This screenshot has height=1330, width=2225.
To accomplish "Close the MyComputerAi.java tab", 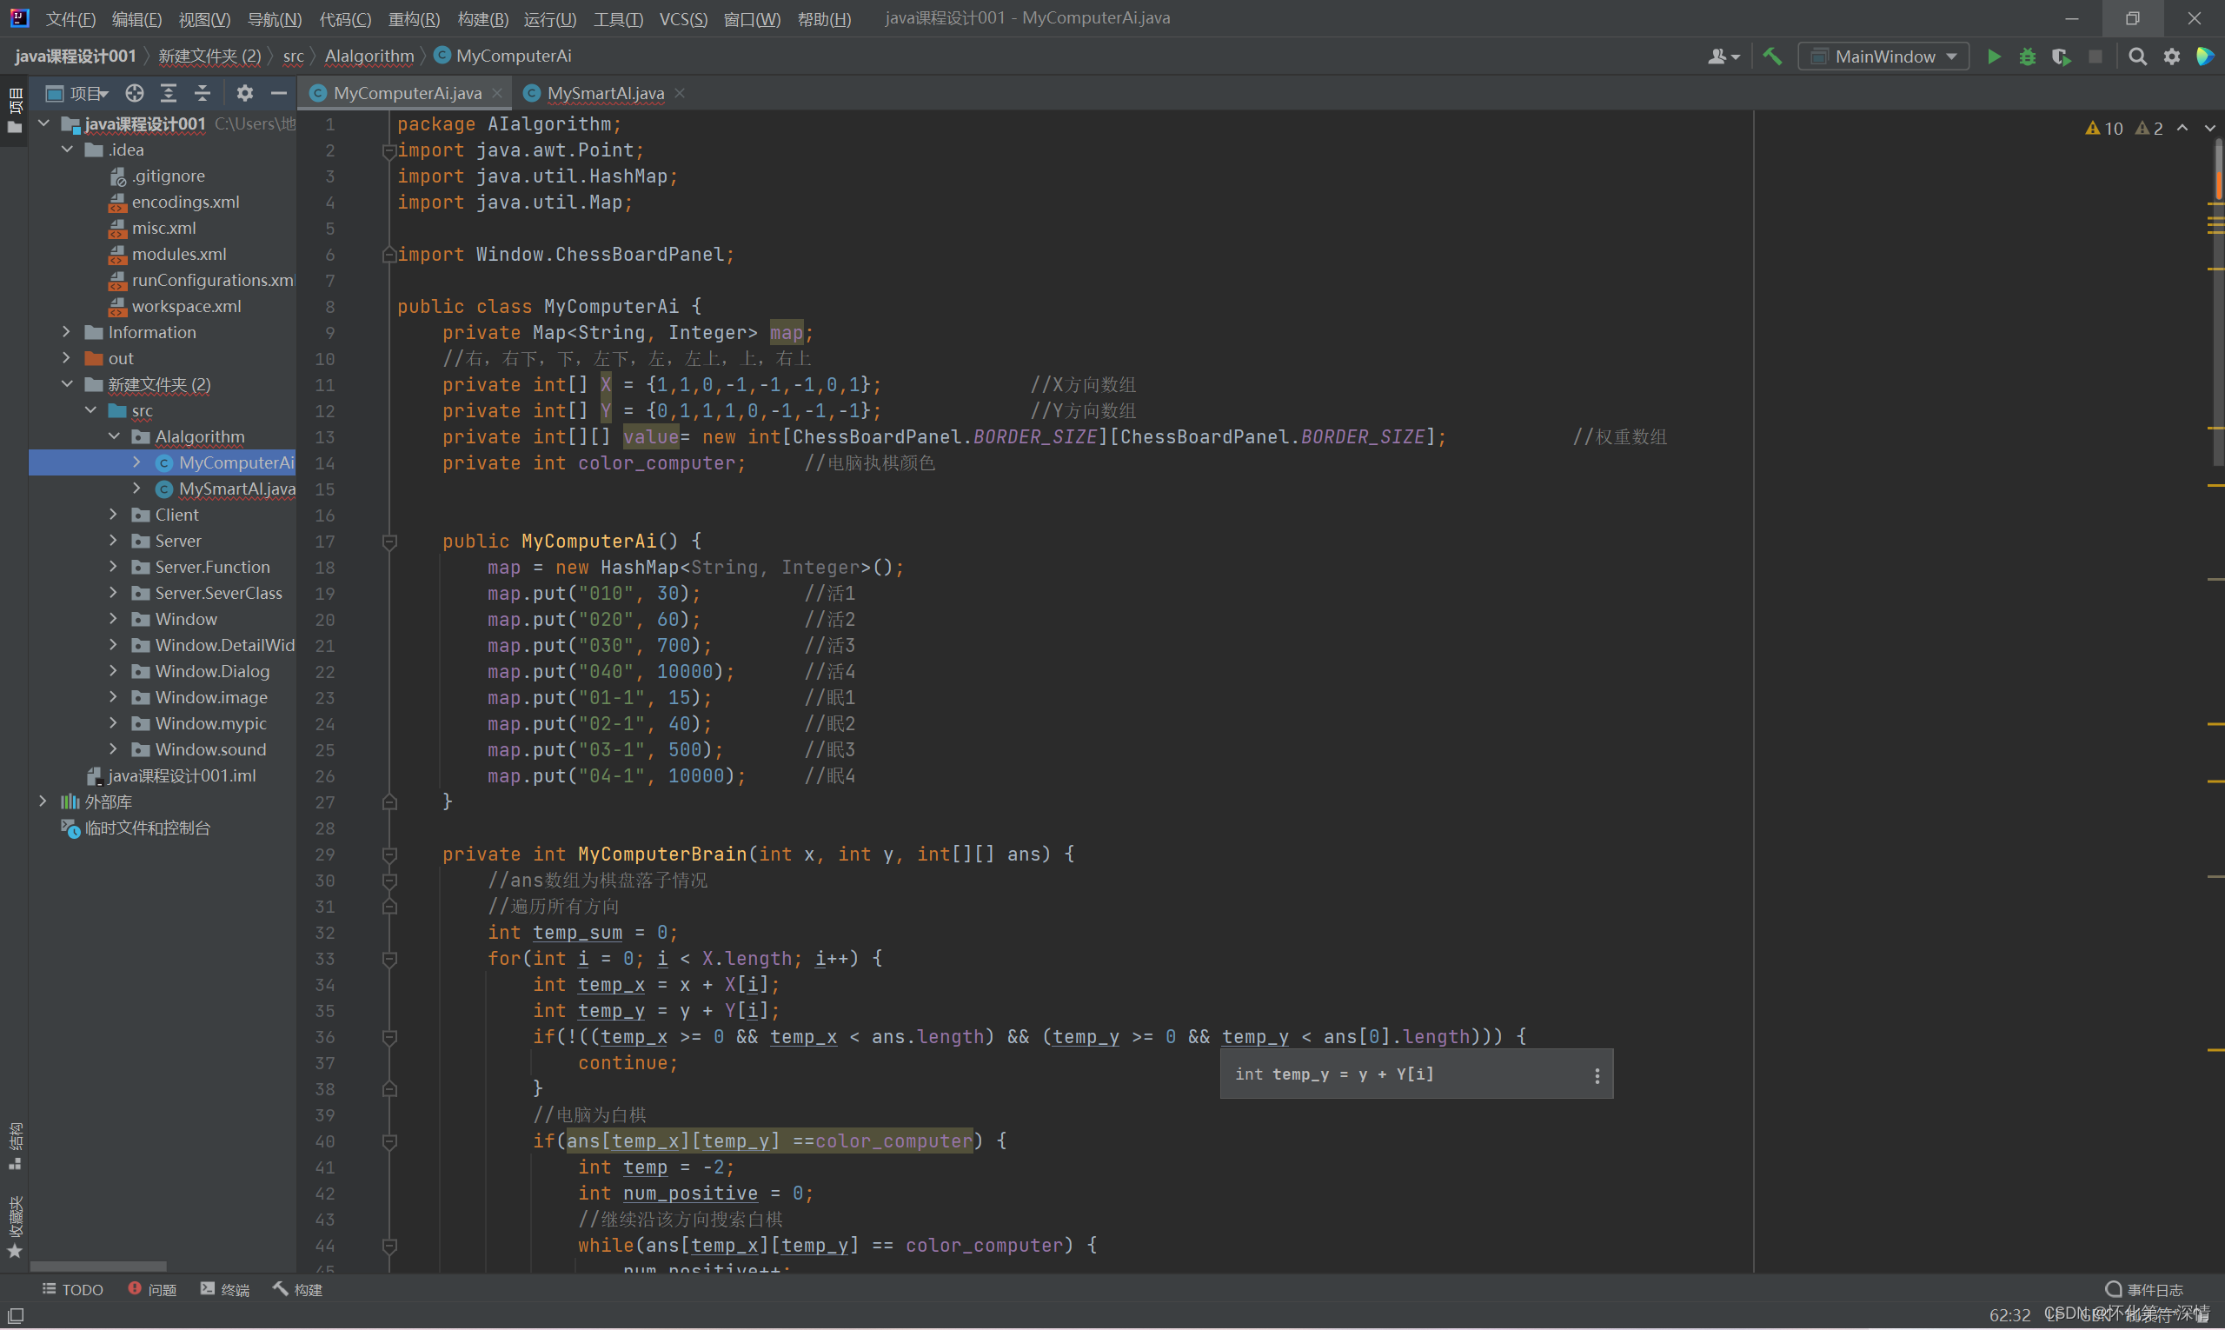I will tap(497, 93).
